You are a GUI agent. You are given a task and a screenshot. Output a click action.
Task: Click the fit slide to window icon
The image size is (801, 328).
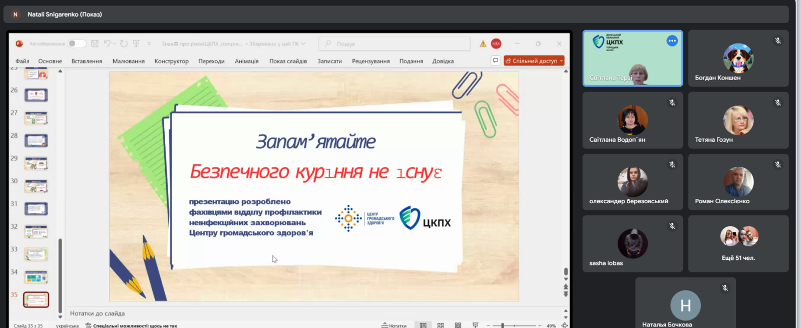(x=564, y=325)
